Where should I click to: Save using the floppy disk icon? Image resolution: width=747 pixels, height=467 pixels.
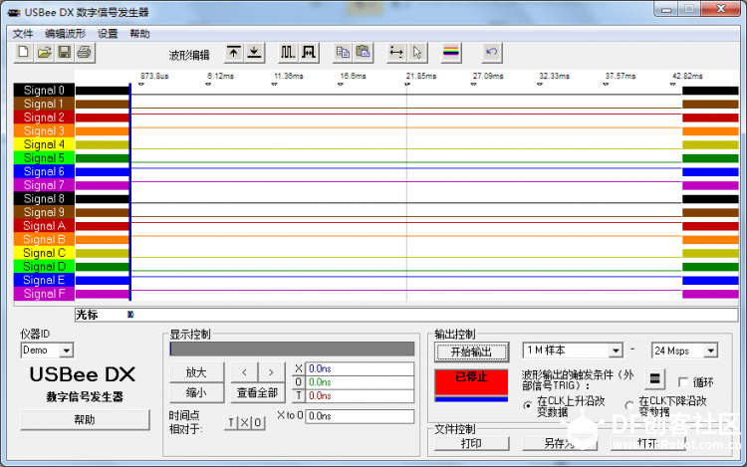(65, 52)
